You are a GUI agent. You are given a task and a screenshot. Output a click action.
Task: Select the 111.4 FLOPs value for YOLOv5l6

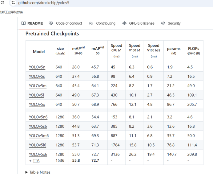(192, 145)
